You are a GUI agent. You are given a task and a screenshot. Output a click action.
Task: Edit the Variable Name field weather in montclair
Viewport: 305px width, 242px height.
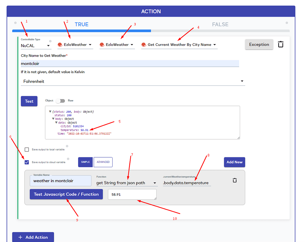pos(60,181)
